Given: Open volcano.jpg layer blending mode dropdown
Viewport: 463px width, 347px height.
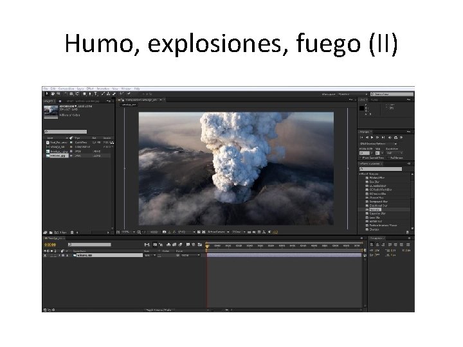Looking at the screenshot, I should pos(151,256).
